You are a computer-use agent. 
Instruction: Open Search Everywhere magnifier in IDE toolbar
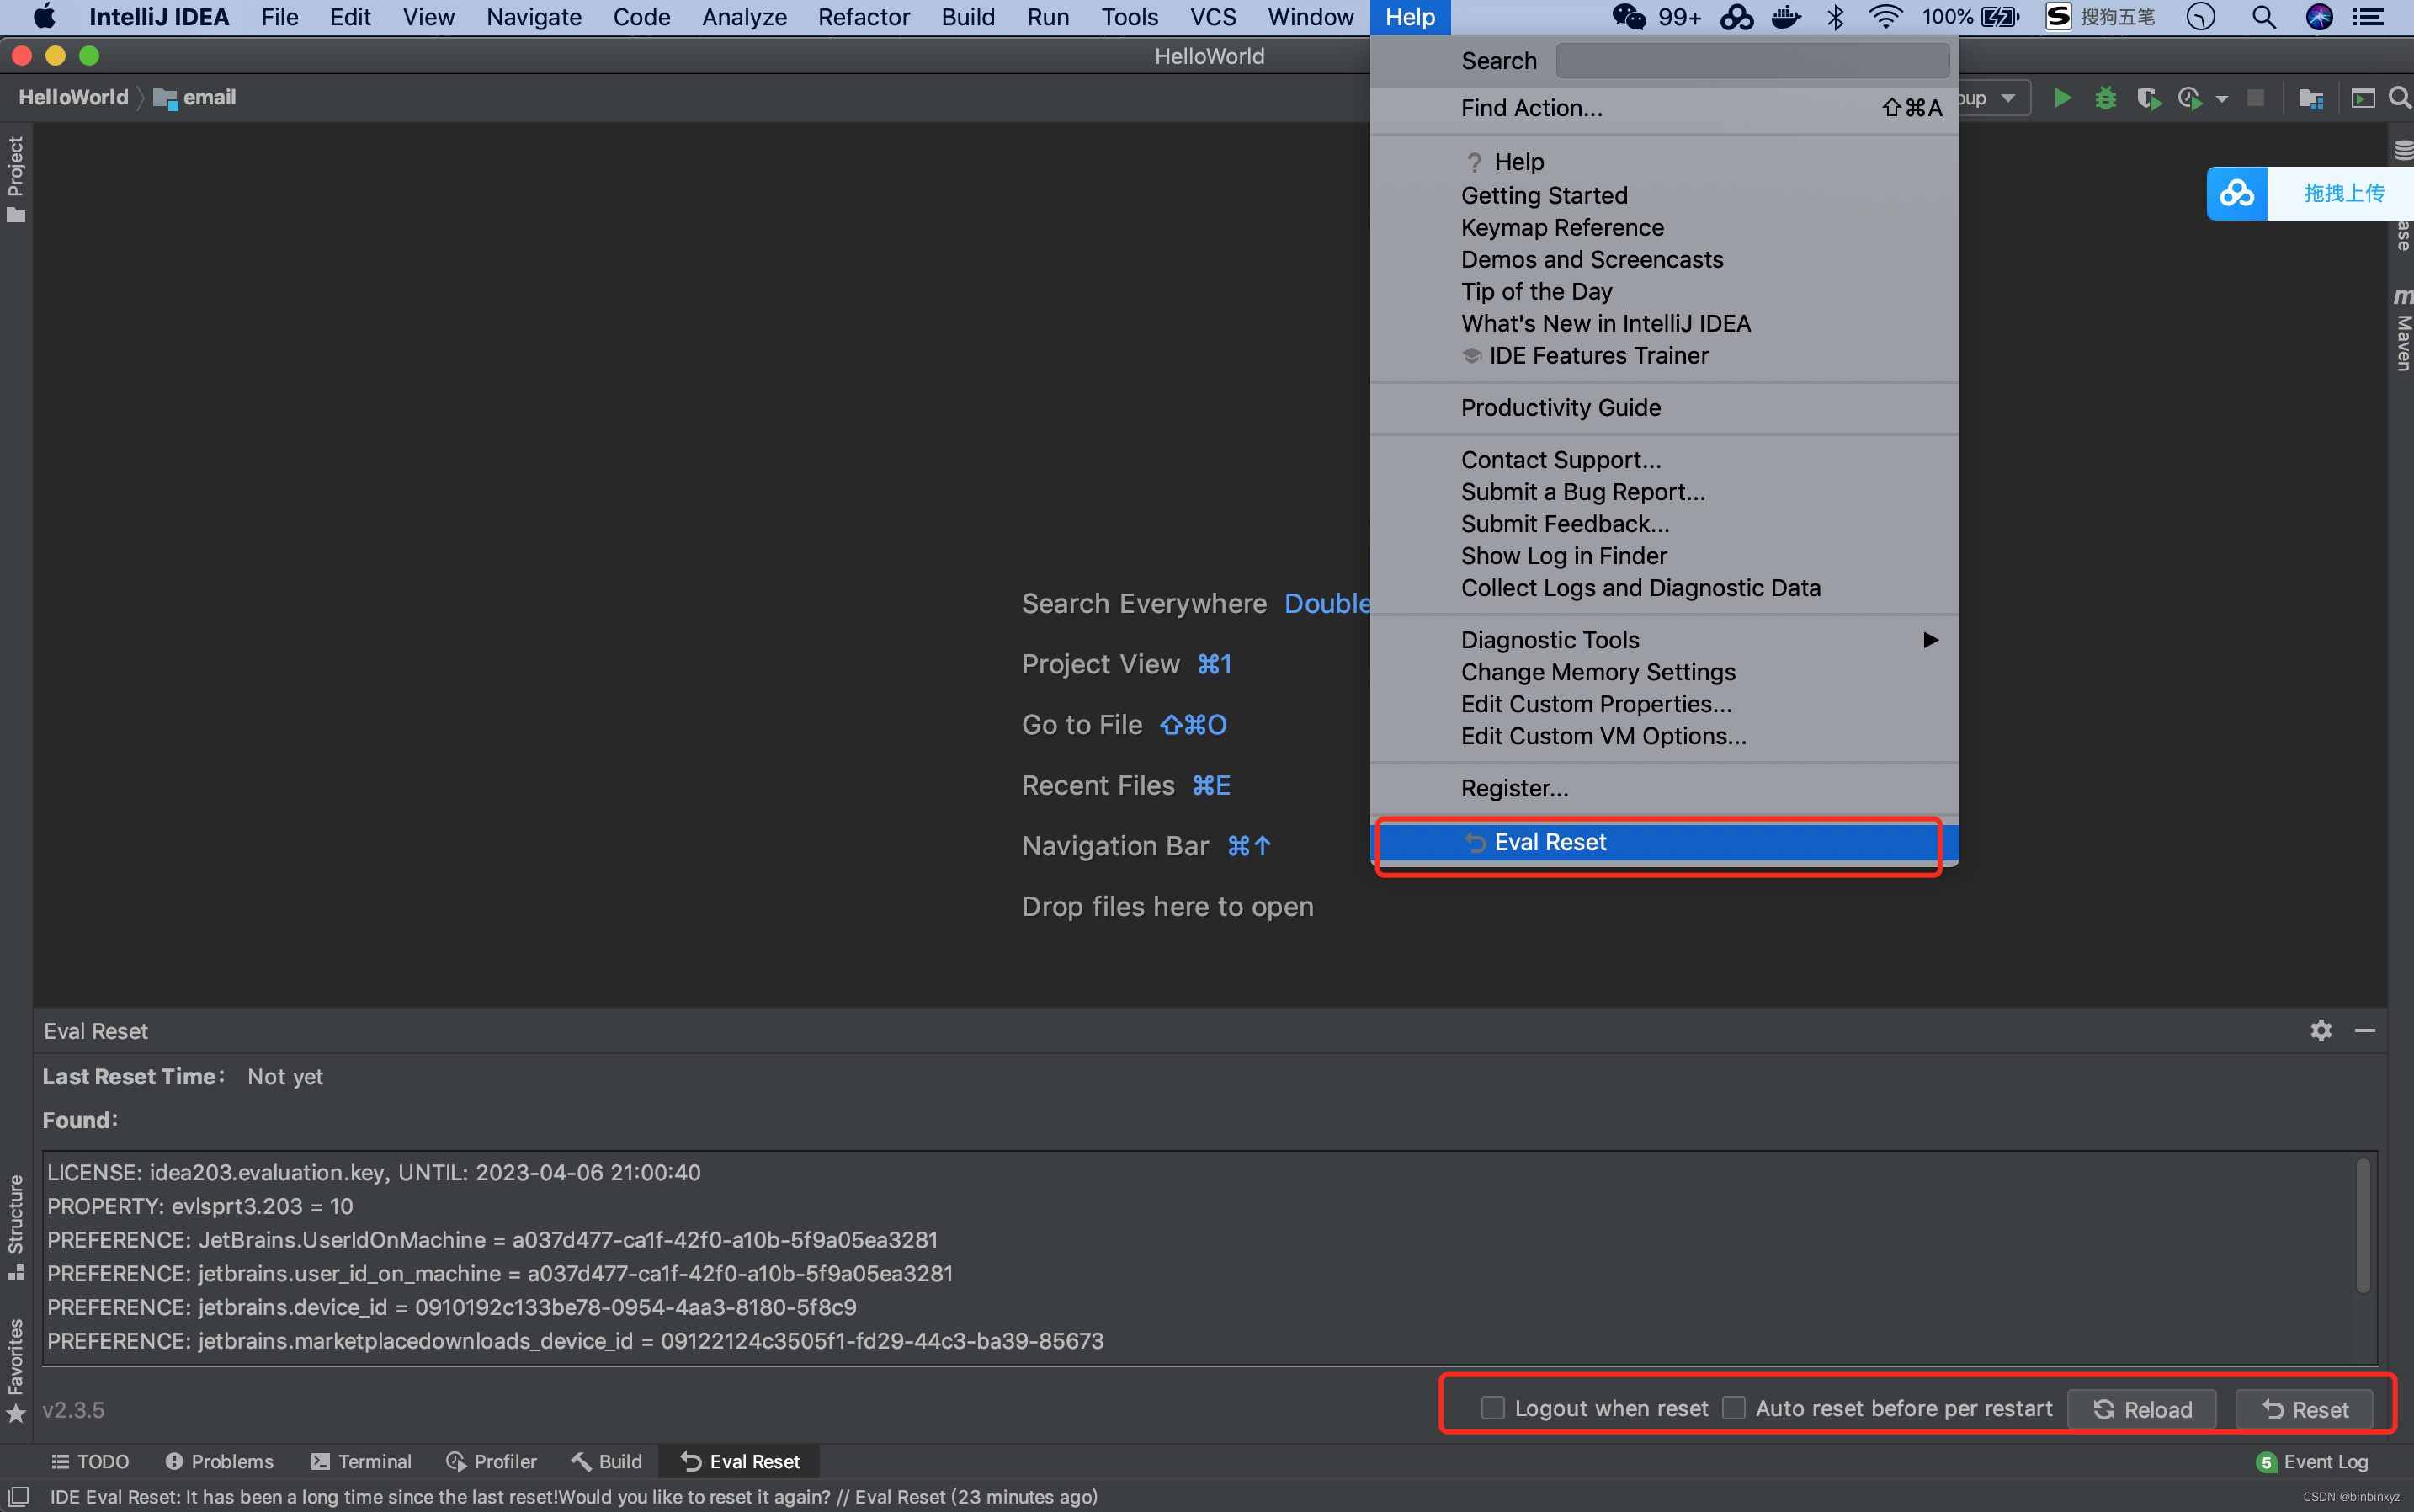coord(2400,98)
